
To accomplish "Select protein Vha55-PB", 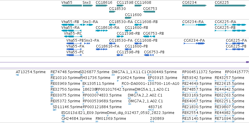I will [x=74, y=43].
